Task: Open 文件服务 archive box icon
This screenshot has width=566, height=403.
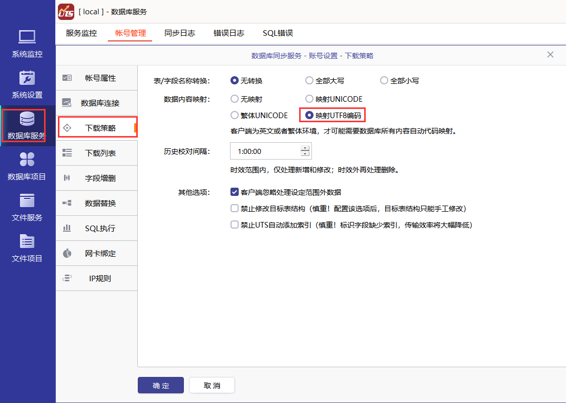Action: [27, 200]
